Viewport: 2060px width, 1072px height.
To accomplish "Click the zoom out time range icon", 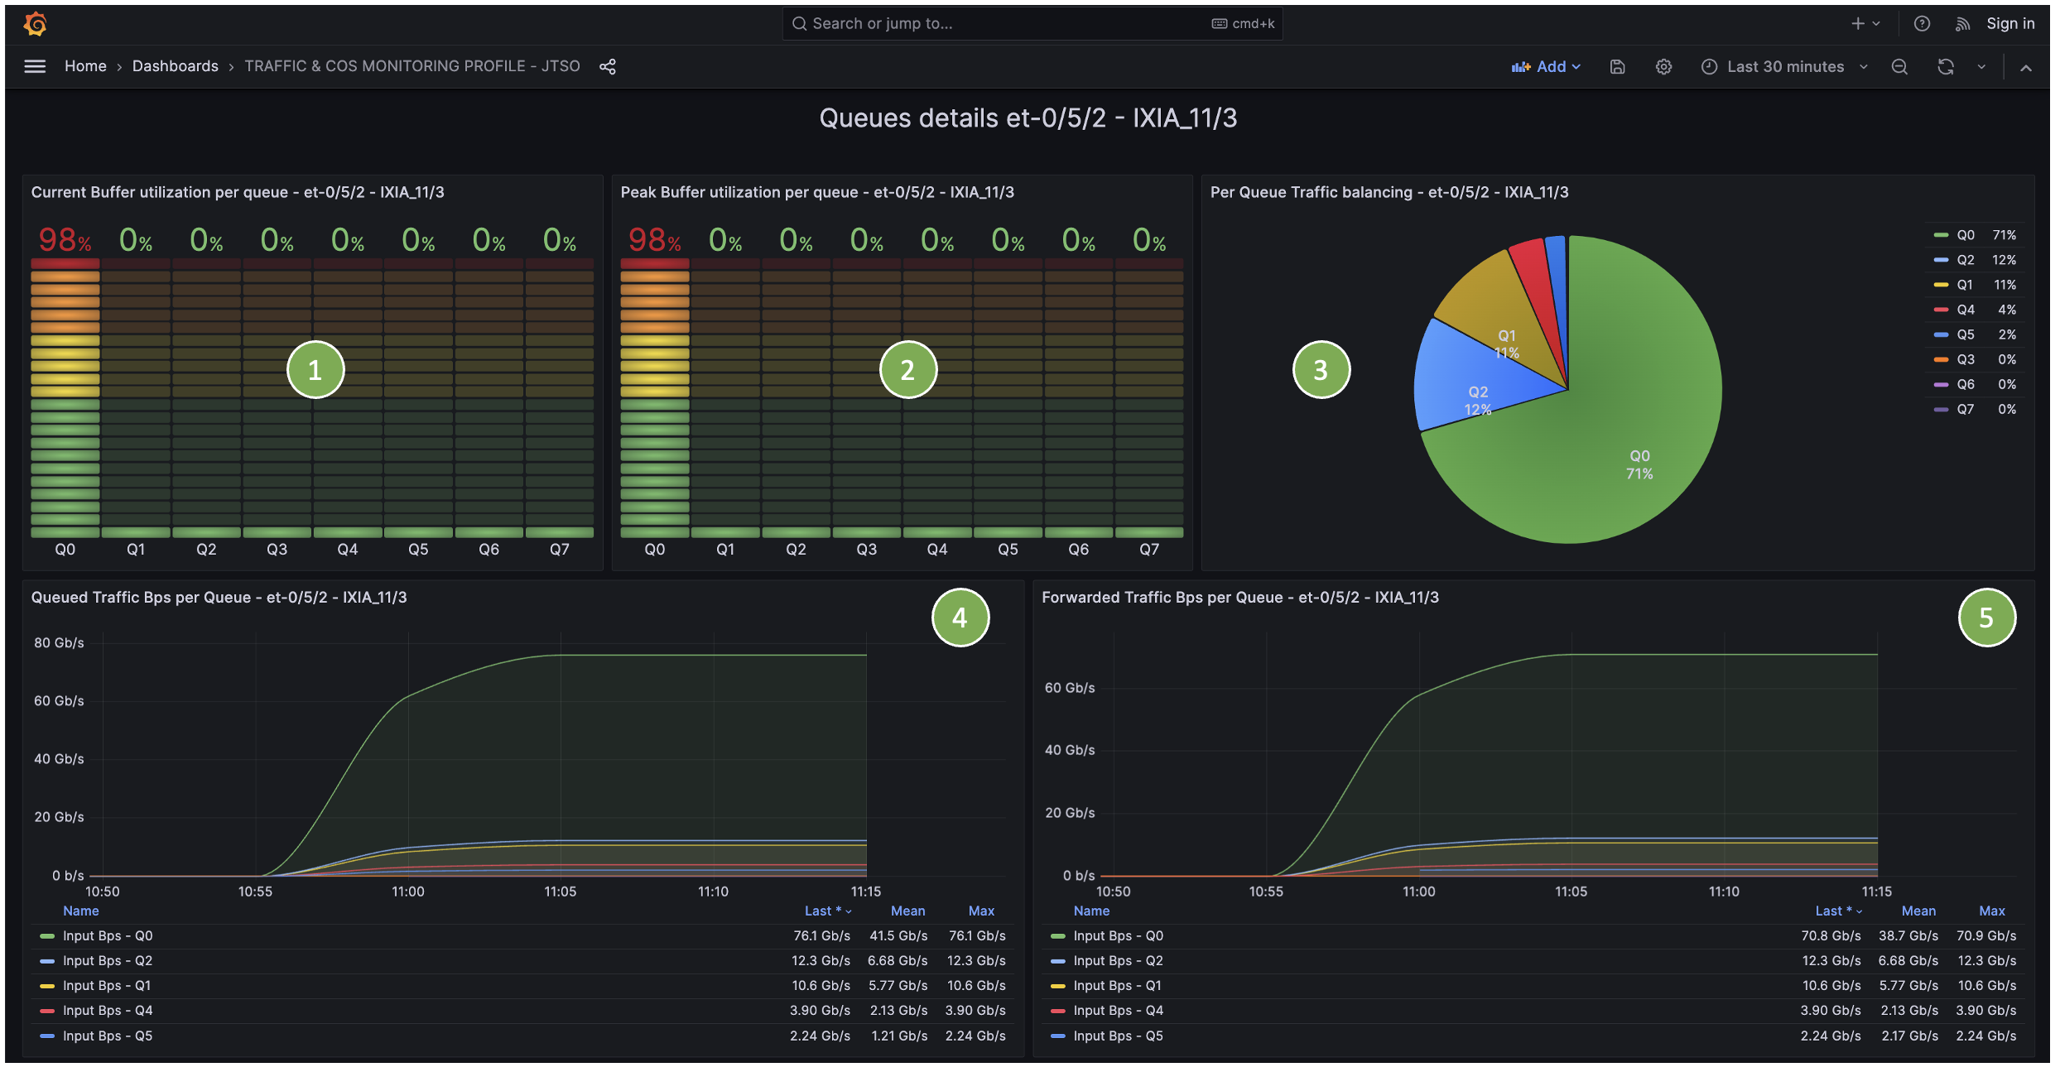I will coord(1899,67).
